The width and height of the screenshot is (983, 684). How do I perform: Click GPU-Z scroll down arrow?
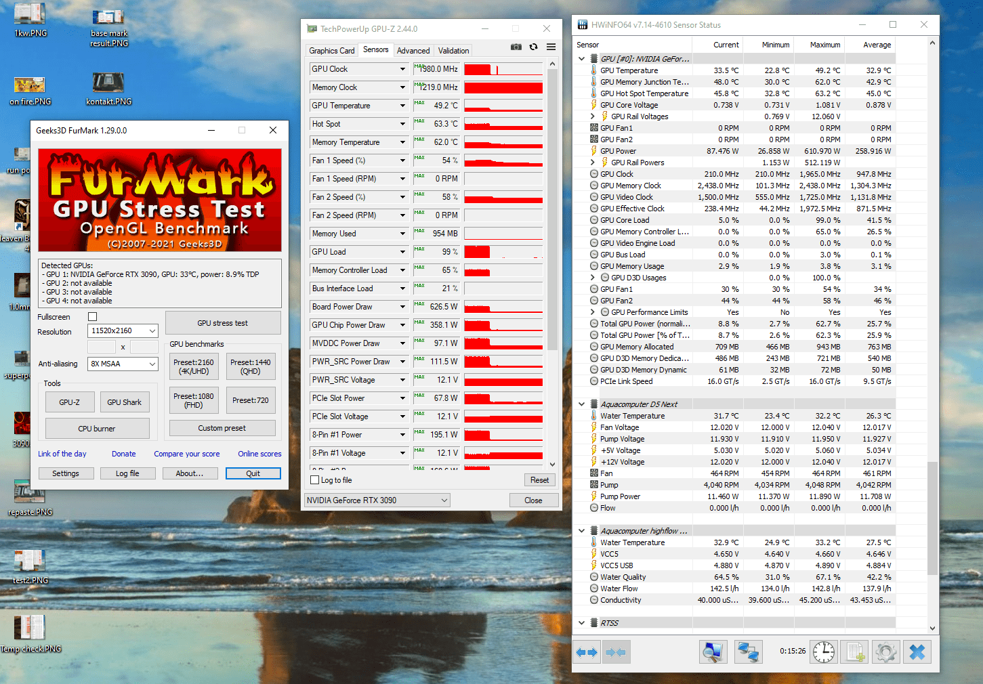[x=552, y=465]
